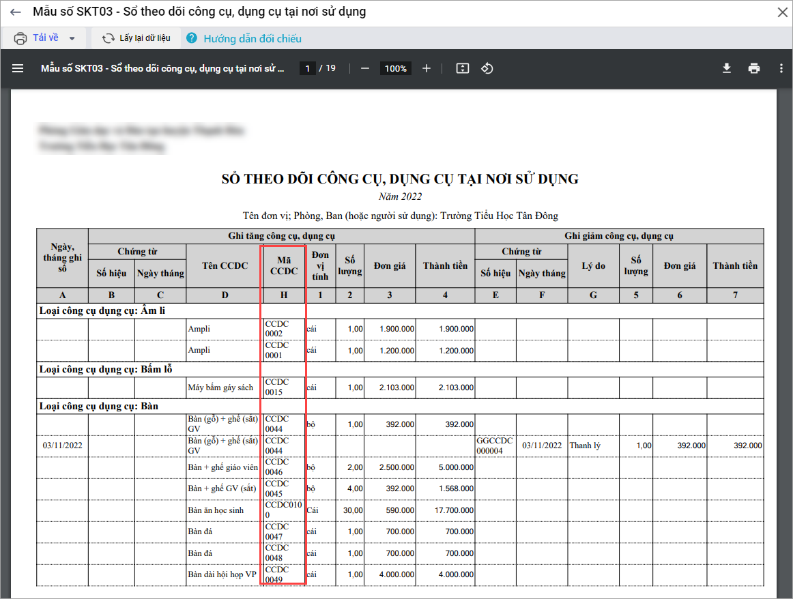Rotate the document with rotate icon
Image resolution: width=793 pixels, height=599 pixels.
point(487,68)
